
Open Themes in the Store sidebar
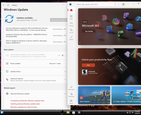coord(71,38)
